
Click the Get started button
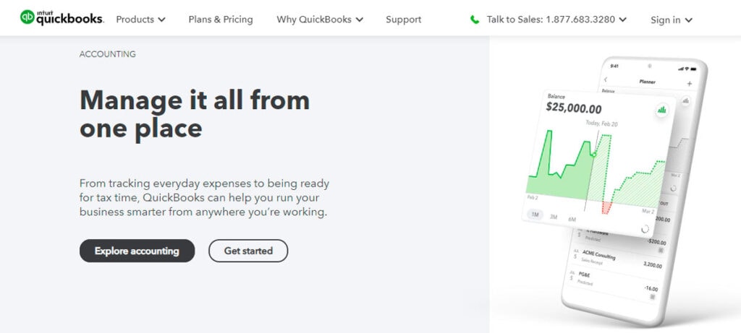(248, 251)
